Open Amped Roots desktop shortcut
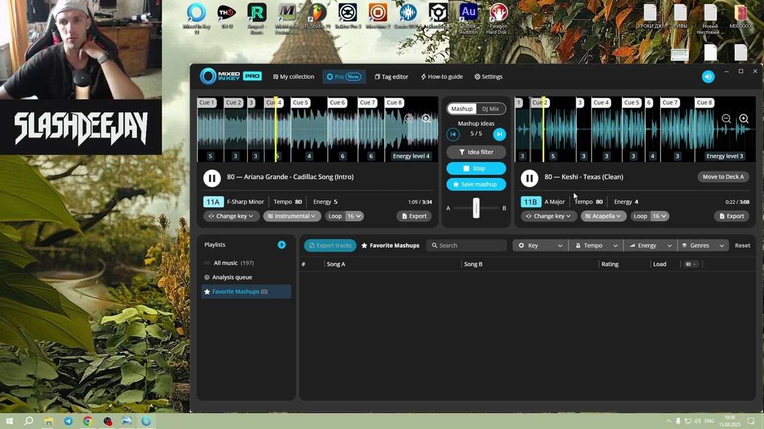 pyautogui.click(x=257, y=19)
